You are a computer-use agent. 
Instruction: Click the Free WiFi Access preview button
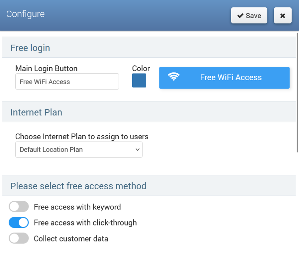224,78
